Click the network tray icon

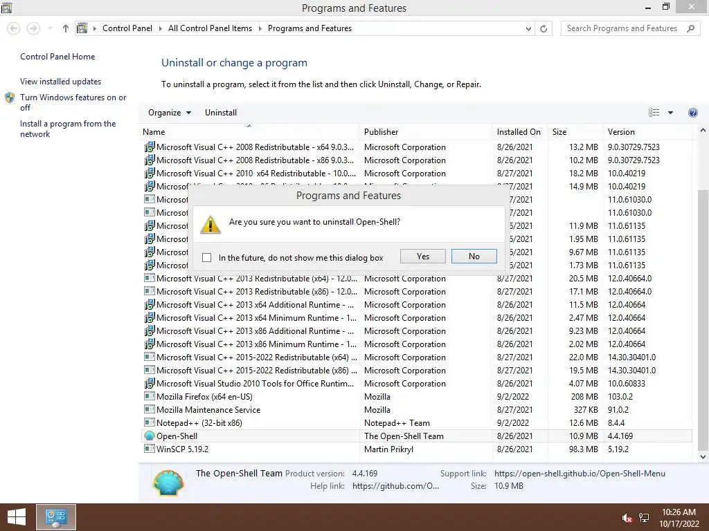[644, 518]
